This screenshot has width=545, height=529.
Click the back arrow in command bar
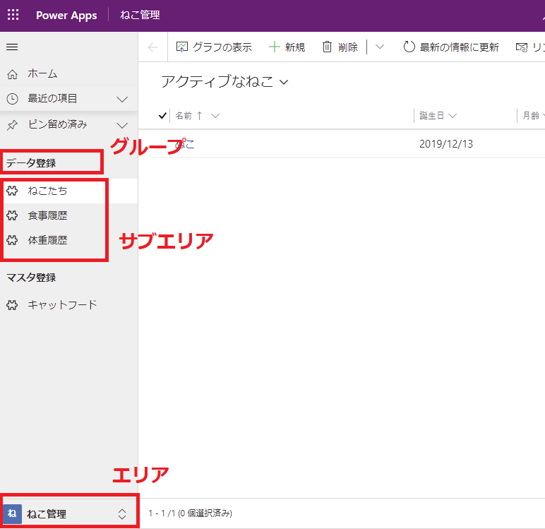[x=152, y=47]
